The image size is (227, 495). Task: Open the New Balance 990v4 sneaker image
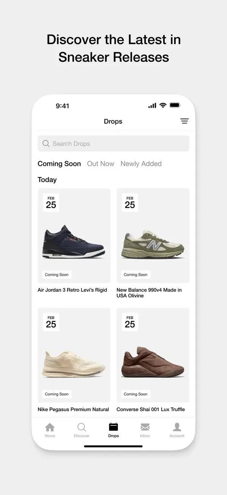(x=153, y=244)
